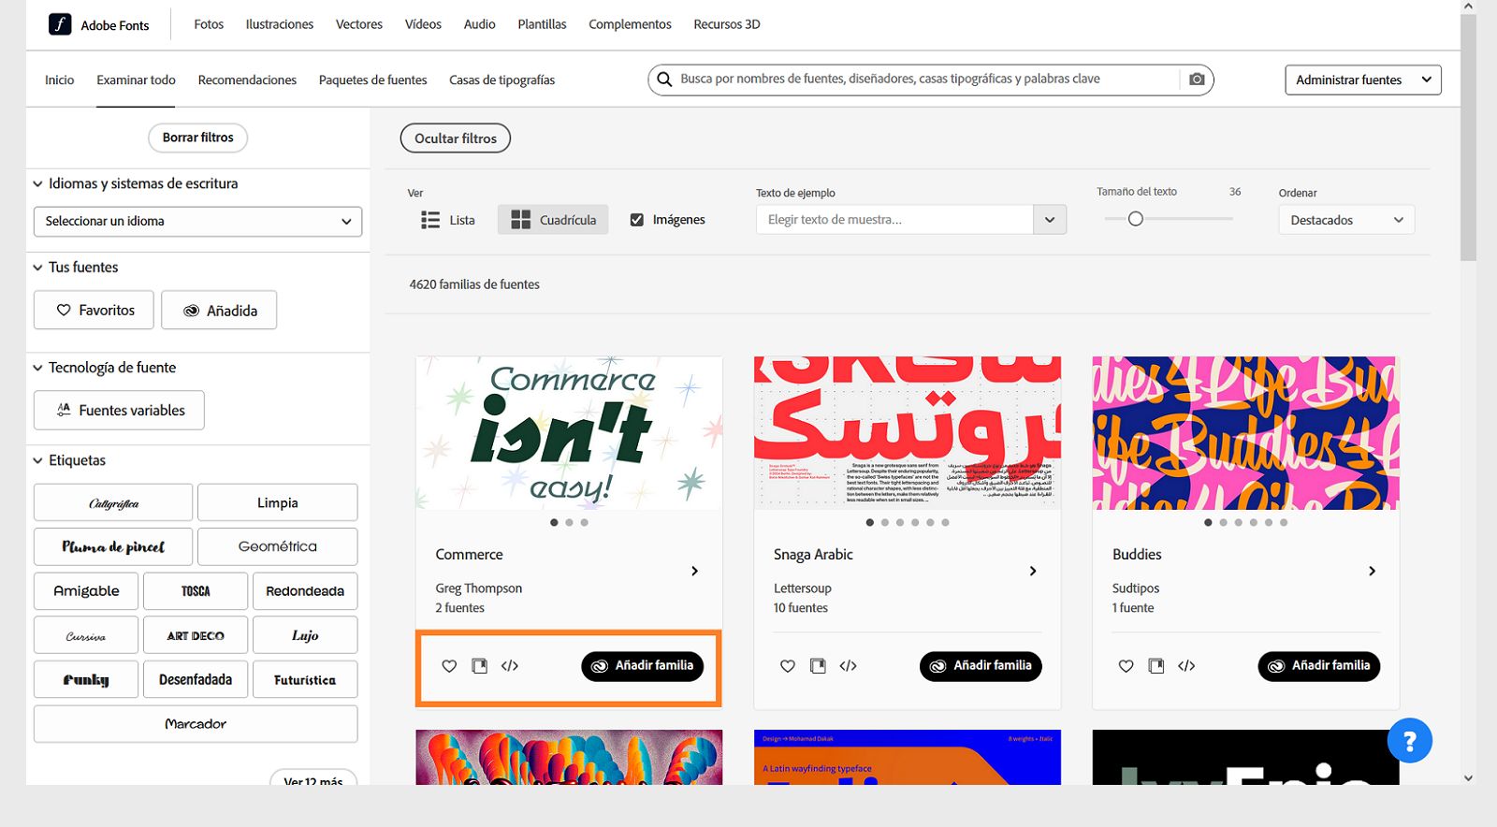The width and height of the screenshot is (1497, 827).
Task: Open the Seleccionar un idioma dropdown
Action: coord(197,222)
